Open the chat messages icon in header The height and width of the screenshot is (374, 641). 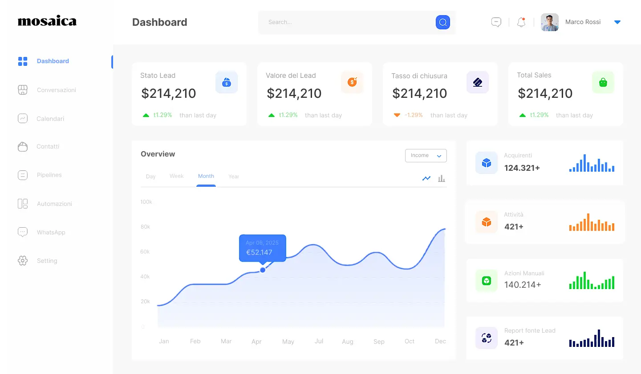point(496,22)
